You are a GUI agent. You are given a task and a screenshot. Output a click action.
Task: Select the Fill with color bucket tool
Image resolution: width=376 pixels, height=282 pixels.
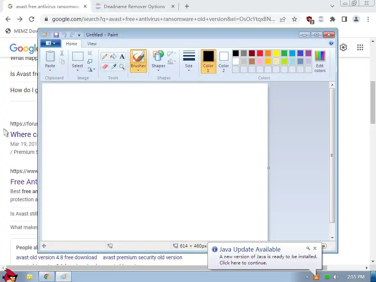[113, 56]
